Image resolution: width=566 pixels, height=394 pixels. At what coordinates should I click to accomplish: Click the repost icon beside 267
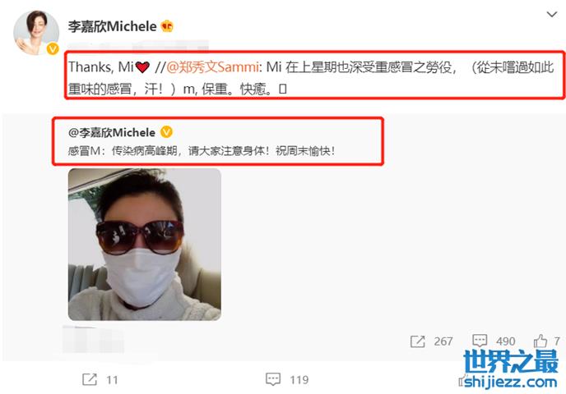(x=417, y=341)
